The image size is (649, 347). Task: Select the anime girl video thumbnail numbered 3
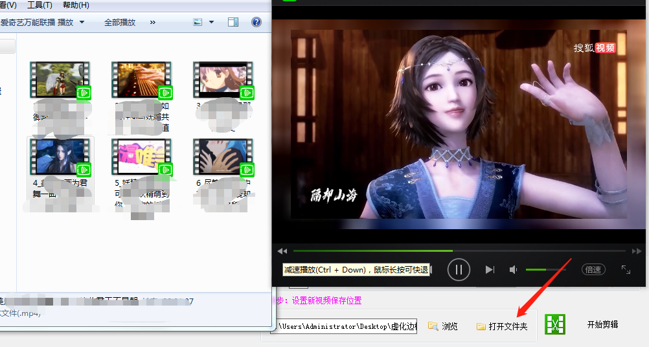pos(223,80)
